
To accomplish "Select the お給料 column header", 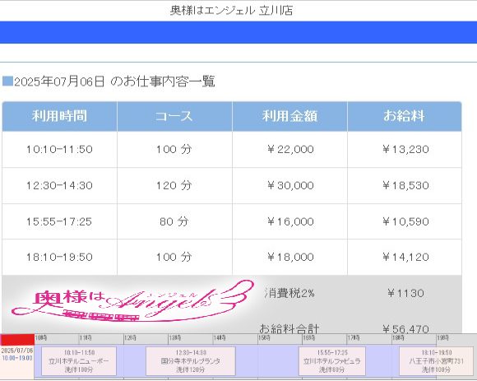I will [x=405, y=116].
